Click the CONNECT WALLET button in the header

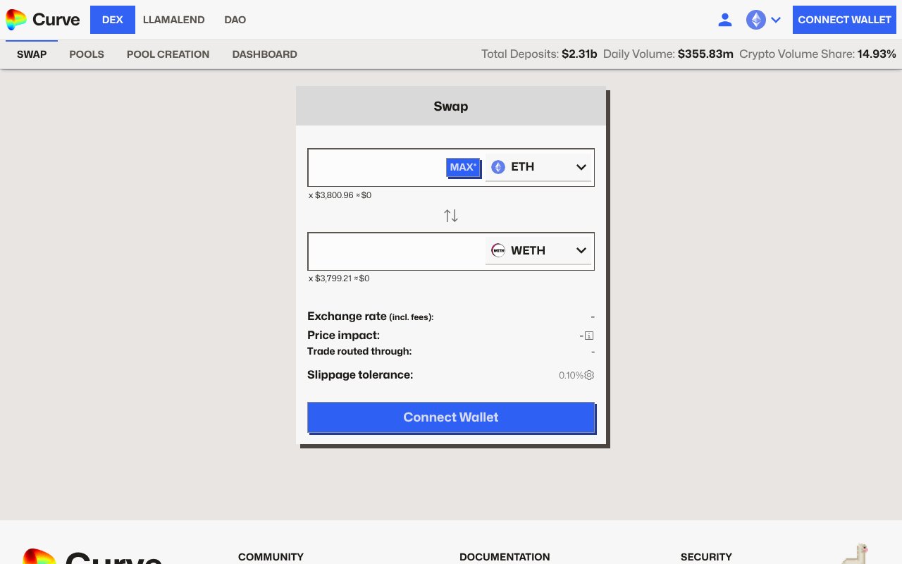(844, 20)
